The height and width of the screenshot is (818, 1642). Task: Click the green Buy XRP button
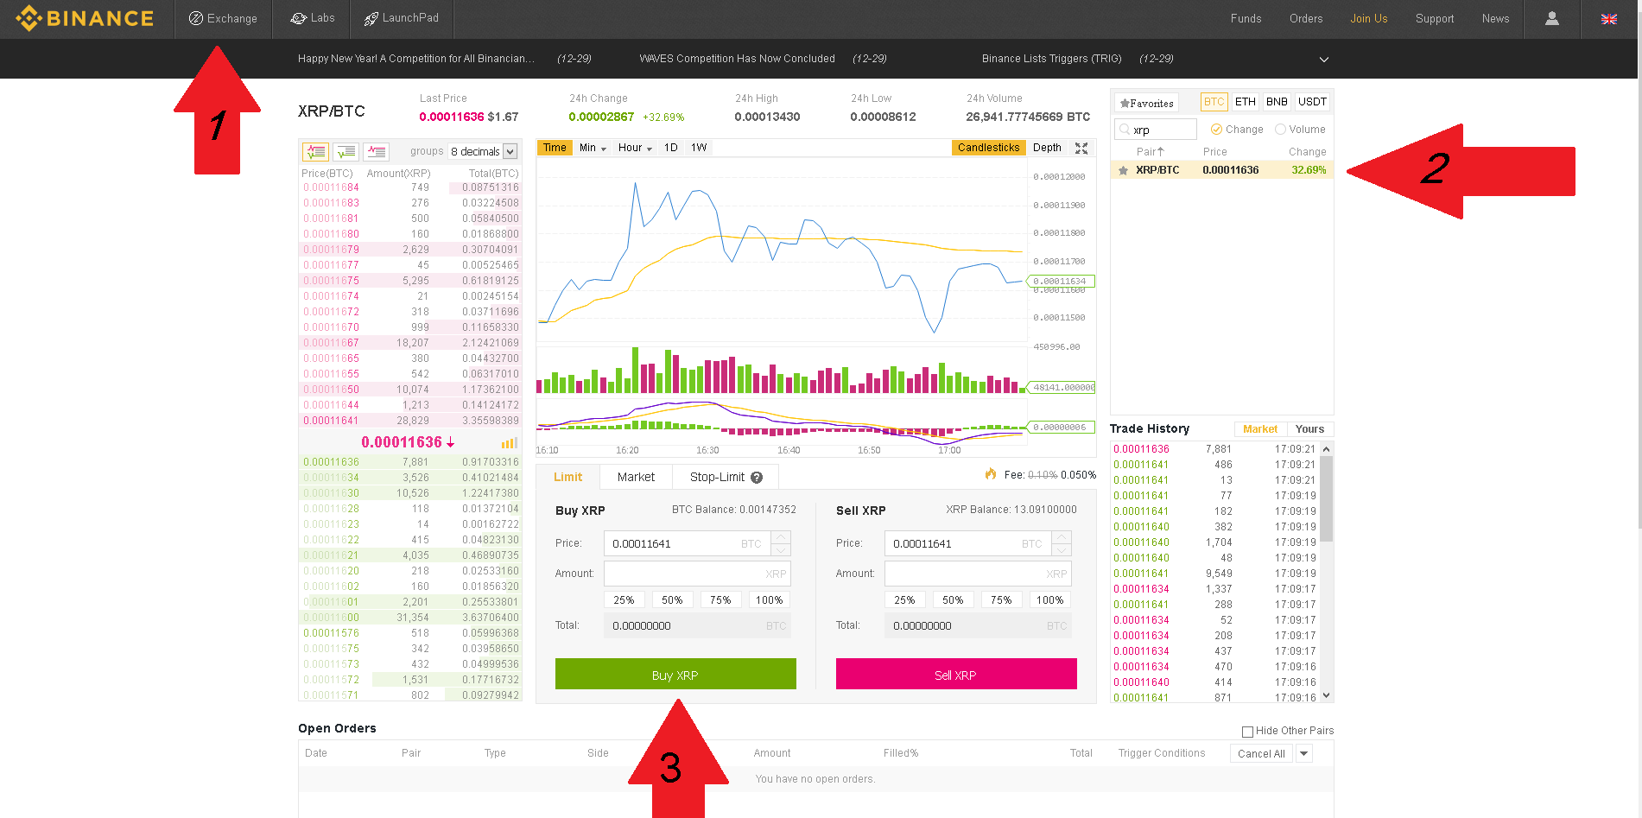click(x=675, y=675)
